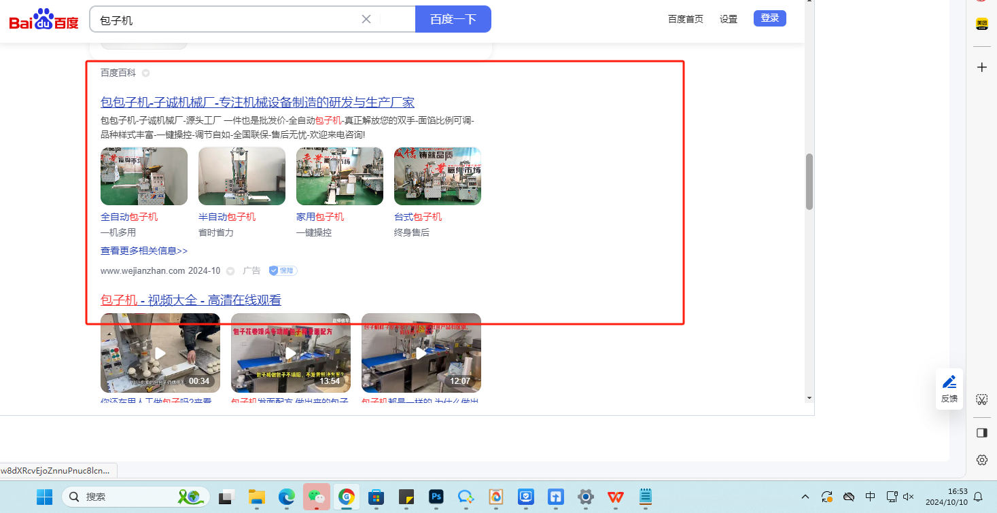Image resolution: width=997 pixels, height=513 pixels.
Task: Click the display network tray icon
Action: [x=892, y=497]
